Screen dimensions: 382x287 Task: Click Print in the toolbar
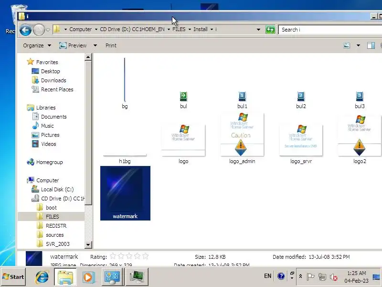pos(111,45)
